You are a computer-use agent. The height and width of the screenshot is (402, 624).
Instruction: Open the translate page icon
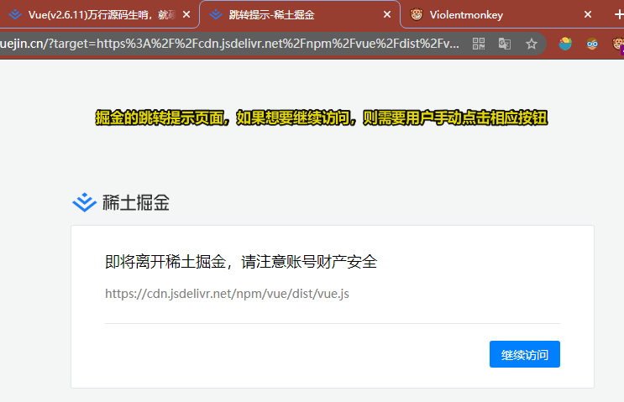click(x=505, y=44)
